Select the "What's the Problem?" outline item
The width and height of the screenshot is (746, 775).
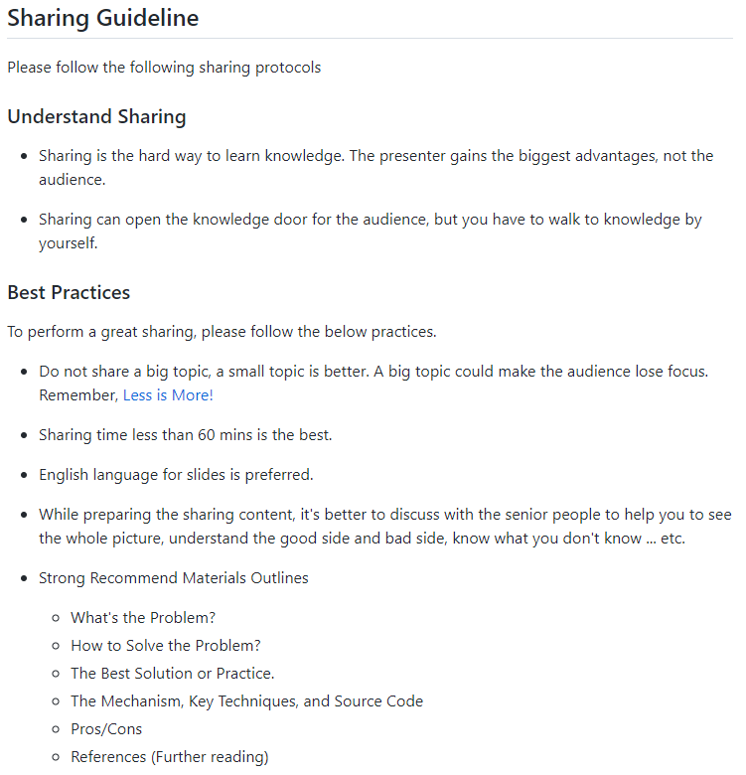click(143, 617)
